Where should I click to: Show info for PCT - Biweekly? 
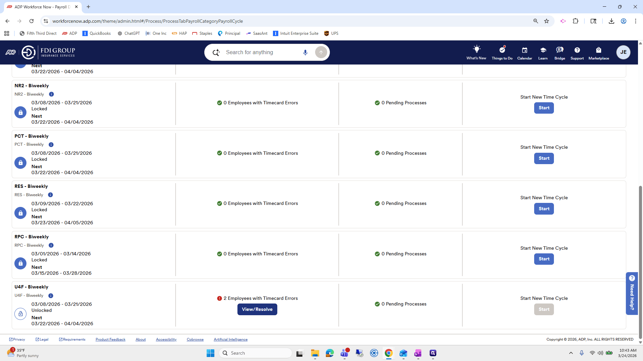click(51, 145)
